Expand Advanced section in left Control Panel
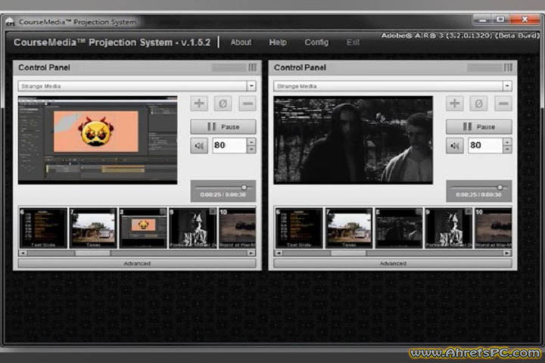The image size is (545, 363). [137, 263]
